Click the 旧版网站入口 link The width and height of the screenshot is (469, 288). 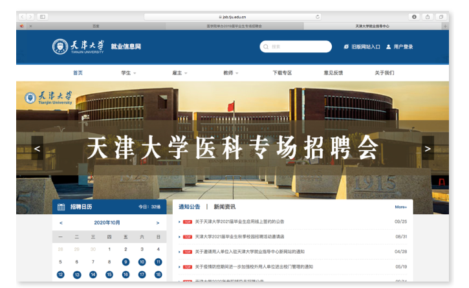(362, 47)
